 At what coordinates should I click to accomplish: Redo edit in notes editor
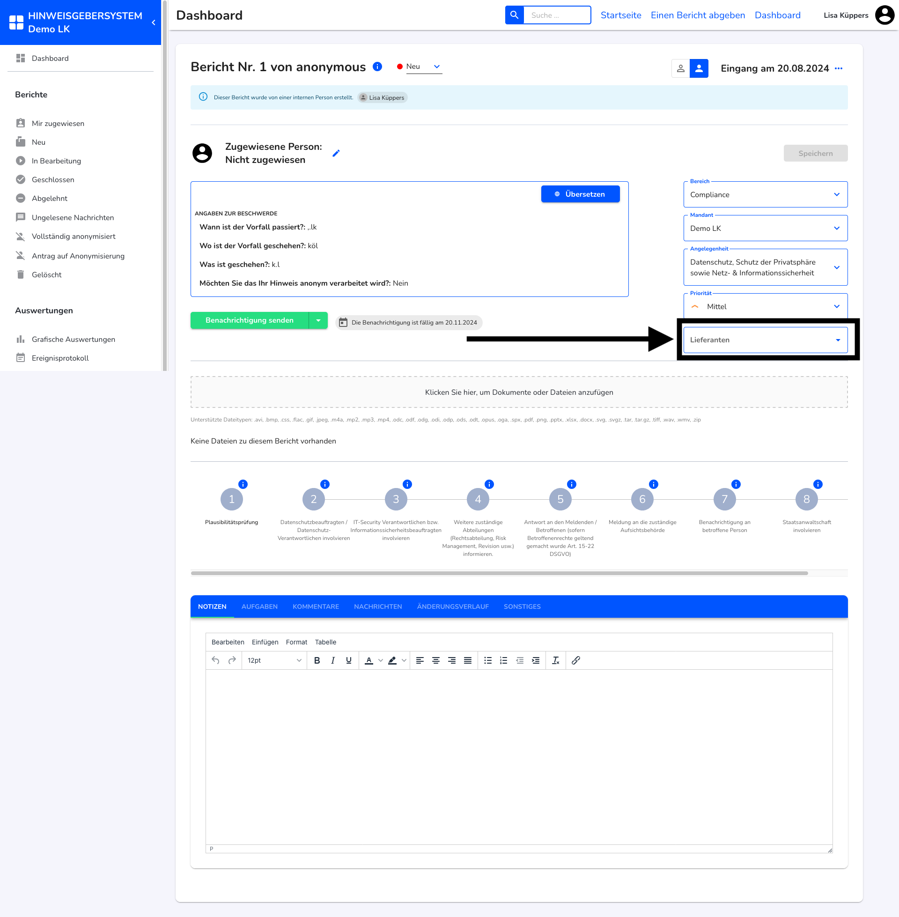(x=232, y=660)
